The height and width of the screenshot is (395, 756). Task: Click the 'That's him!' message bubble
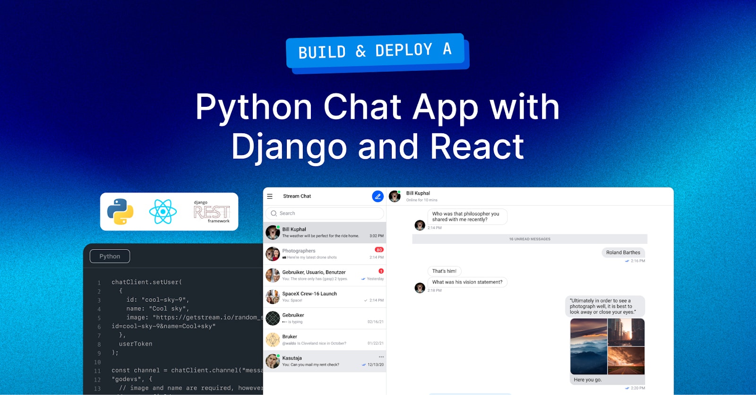(444, 271)
